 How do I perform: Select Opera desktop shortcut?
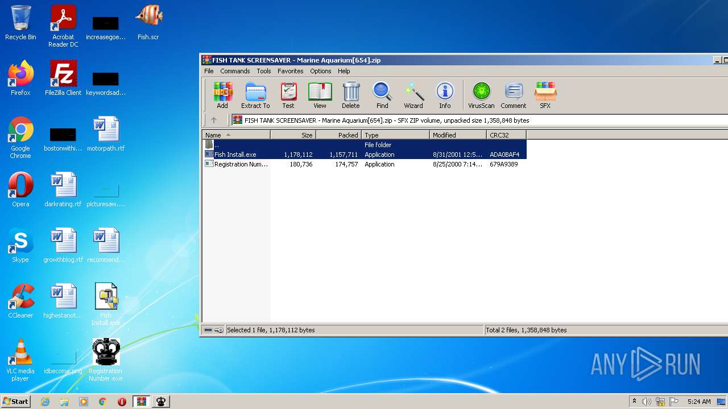tap(20, 190)
